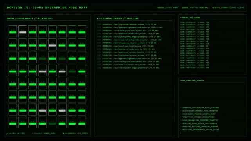This screenshot has width=251, height=141.
Task: Click the VERIFYING_CRYPTO_SIGNATURES output line
Action: [197, 117]
